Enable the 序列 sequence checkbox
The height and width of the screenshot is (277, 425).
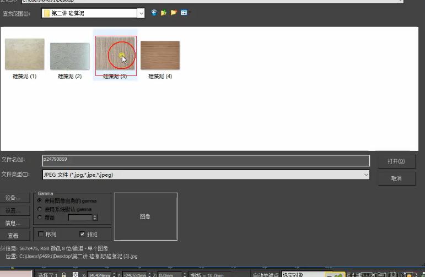[x=41, y=234]
